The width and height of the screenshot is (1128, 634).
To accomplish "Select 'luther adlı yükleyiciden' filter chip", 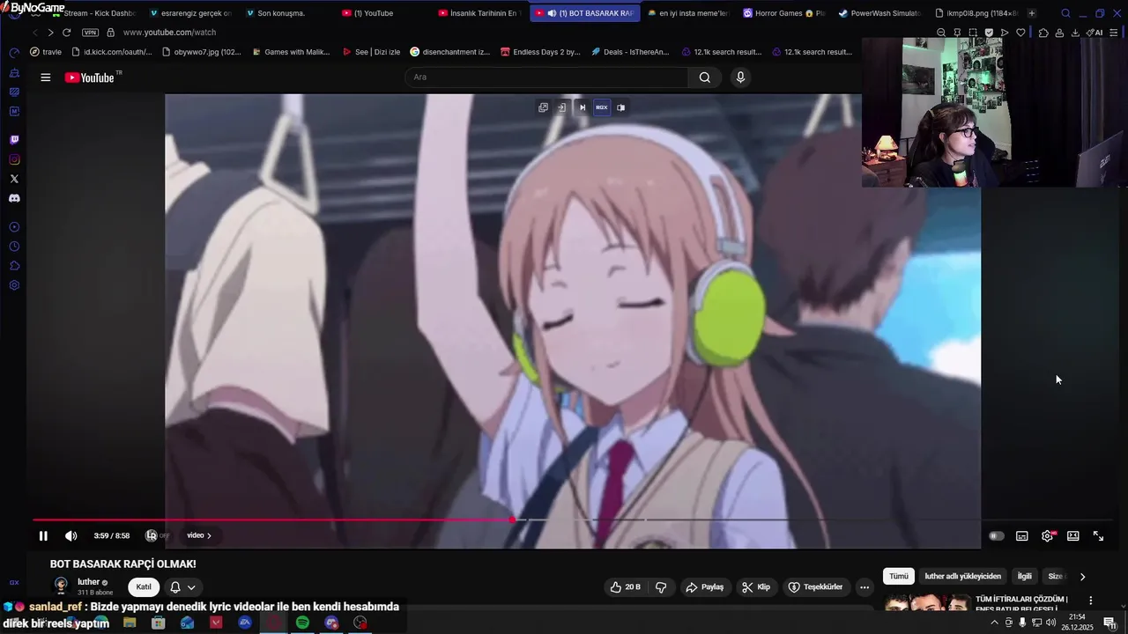I will pos(963,577).
